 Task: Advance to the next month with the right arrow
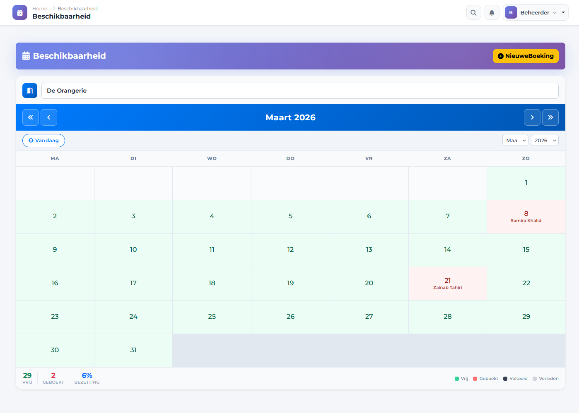coord(532,117)
